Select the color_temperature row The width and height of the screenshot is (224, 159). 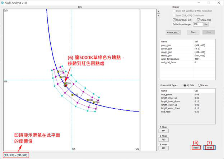[188, 59]
